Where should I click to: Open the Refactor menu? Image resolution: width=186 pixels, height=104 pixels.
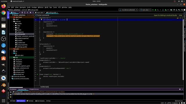(41, 7)
